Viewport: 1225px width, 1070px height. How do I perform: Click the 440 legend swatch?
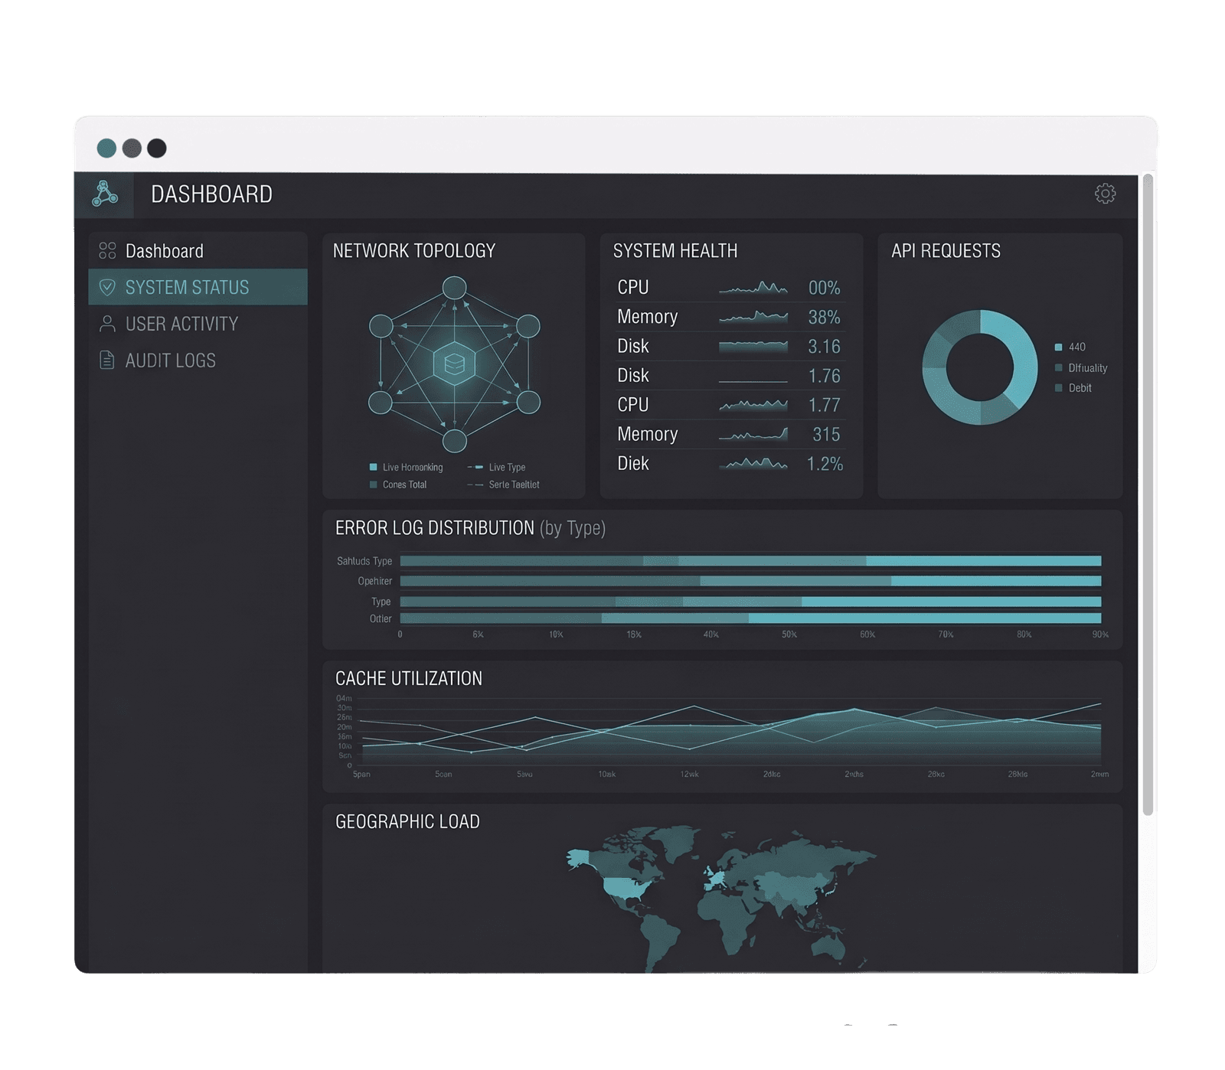click(1058, 347)
